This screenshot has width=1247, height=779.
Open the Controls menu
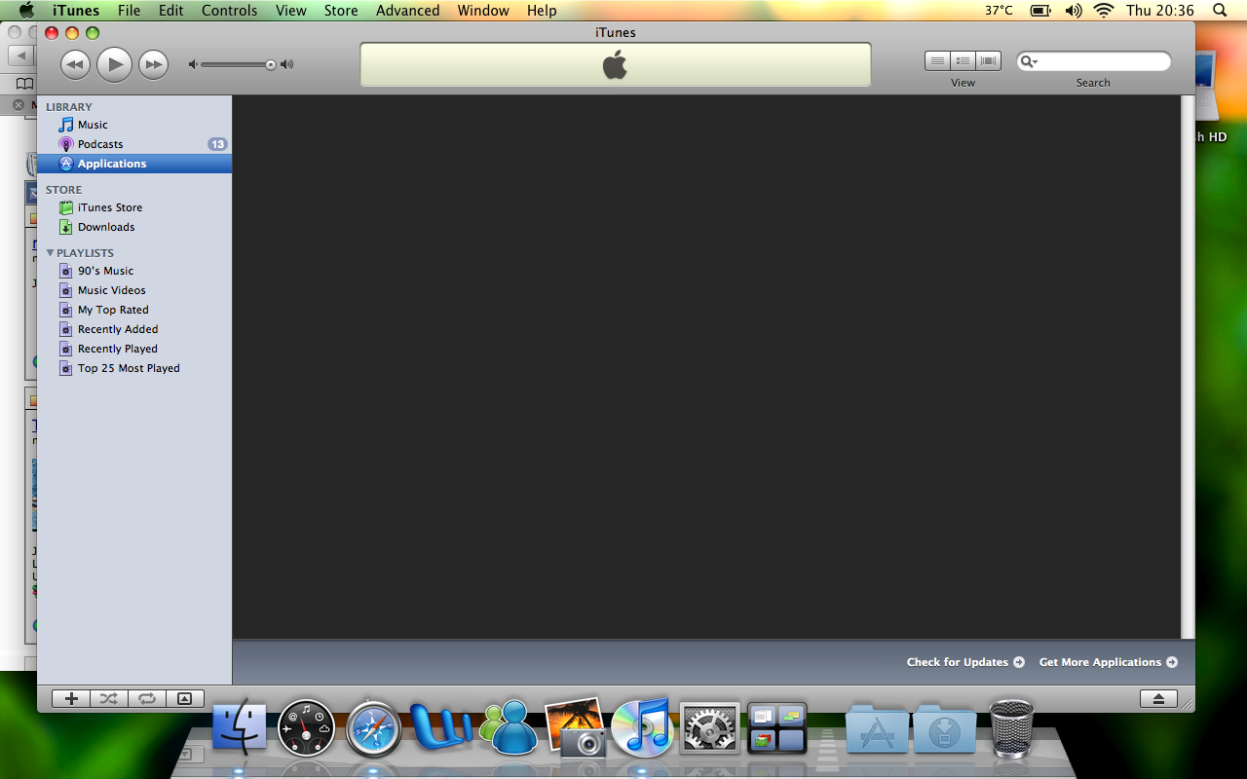coord(230,11)
